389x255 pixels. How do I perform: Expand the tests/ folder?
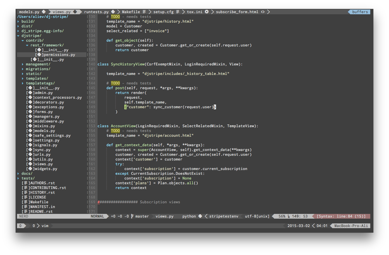pyautogui.click(x=18, y=178)
